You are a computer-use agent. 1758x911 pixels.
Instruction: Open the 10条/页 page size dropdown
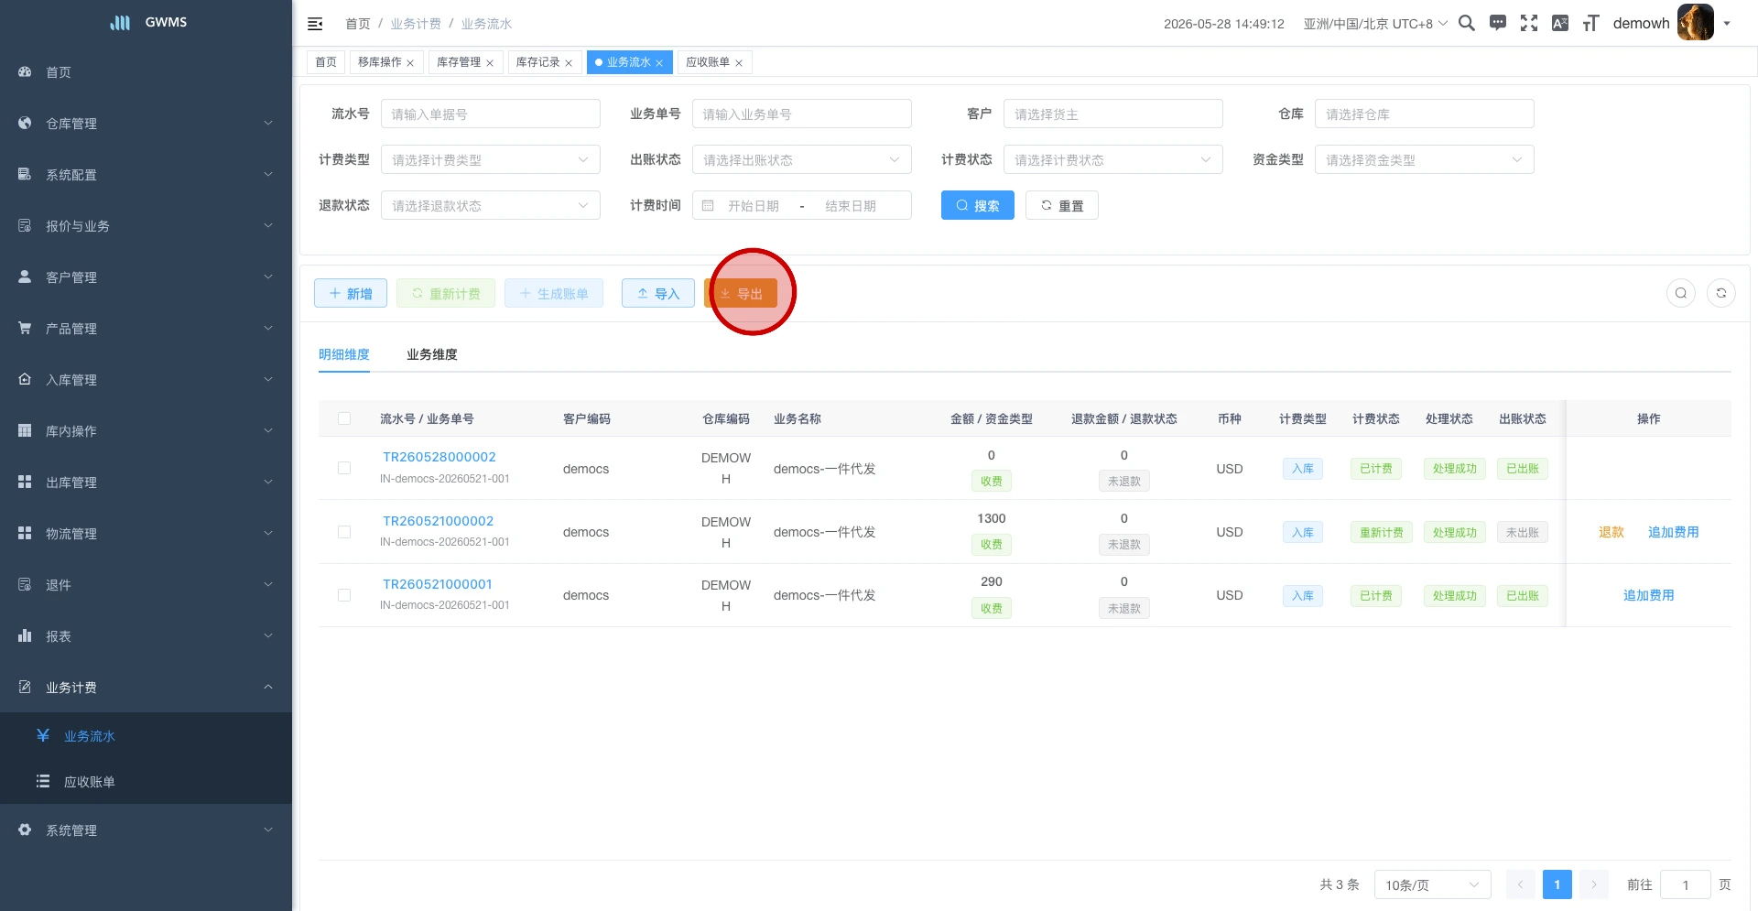point(1433,884)
